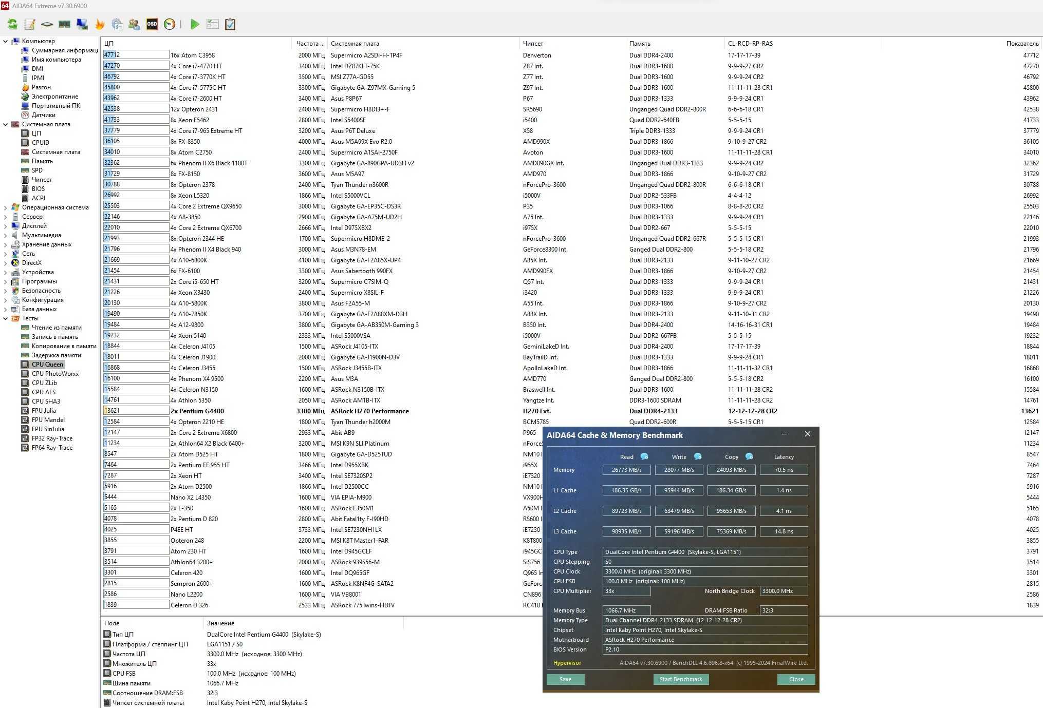Screen dimensions: 1043x708
Task: Select the 2x Pentium G4400 result row
Action: tap(571, 411)
